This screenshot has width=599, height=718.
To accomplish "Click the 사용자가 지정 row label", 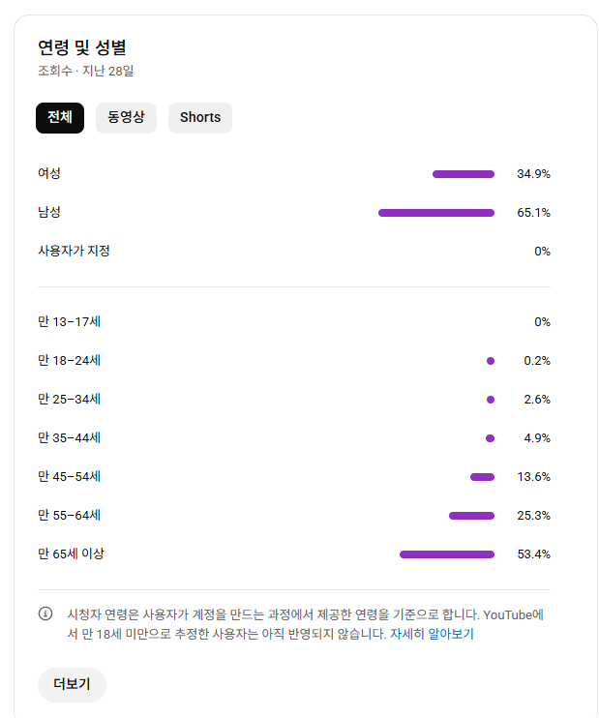I will [74, 251].
